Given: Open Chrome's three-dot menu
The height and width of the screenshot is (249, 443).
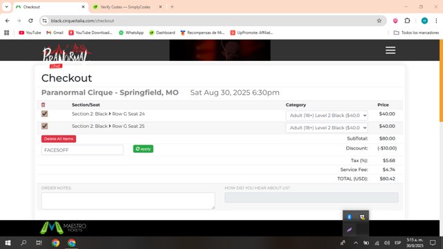Looking at the screenshot, I should 436,21.
